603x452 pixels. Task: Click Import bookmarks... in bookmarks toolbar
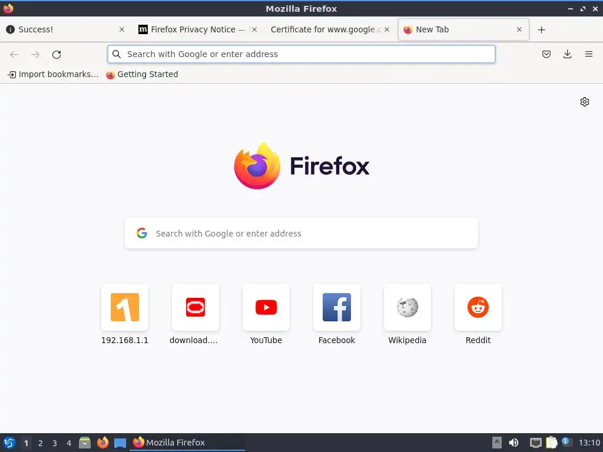53,75
